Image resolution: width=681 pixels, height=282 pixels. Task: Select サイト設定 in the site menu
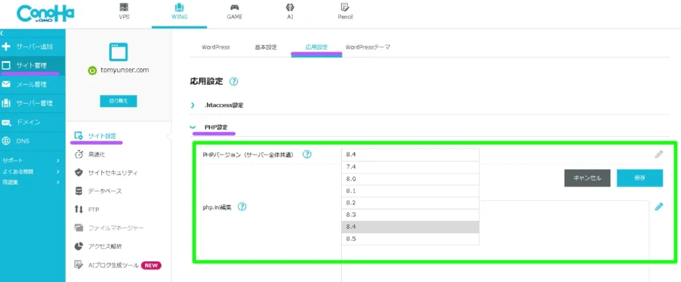96,135
